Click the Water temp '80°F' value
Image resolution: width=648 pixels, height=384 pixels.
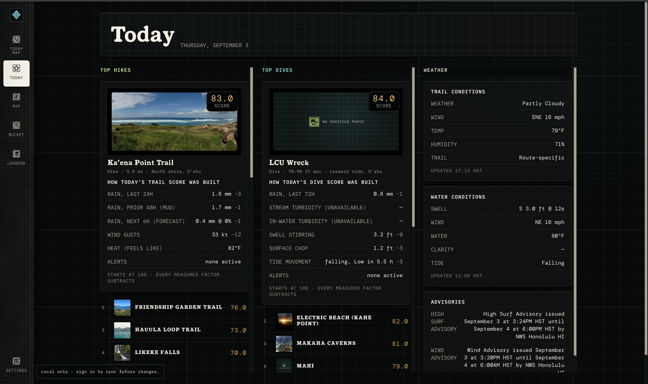(558, 236)
